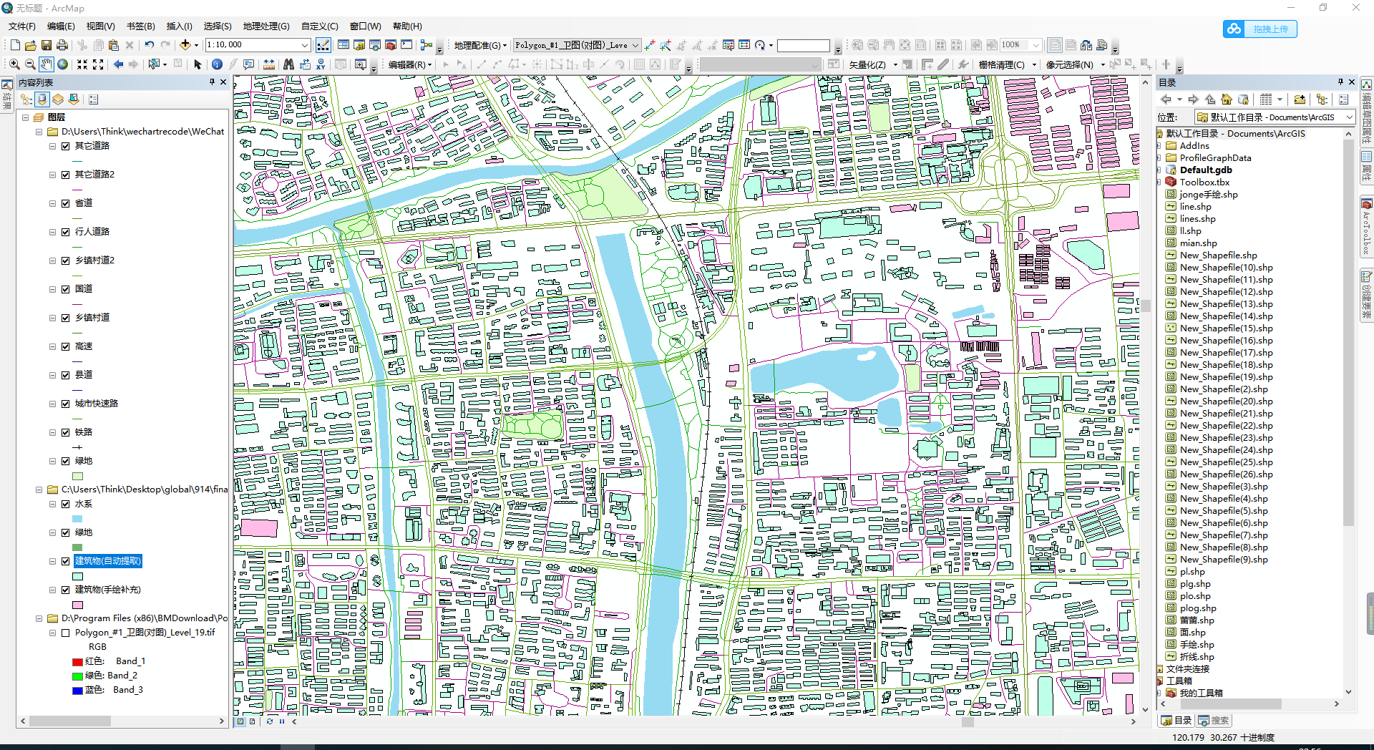Uncheck the 铁路 layer checkbox
1374x750 pixels.
pos(66,432)
